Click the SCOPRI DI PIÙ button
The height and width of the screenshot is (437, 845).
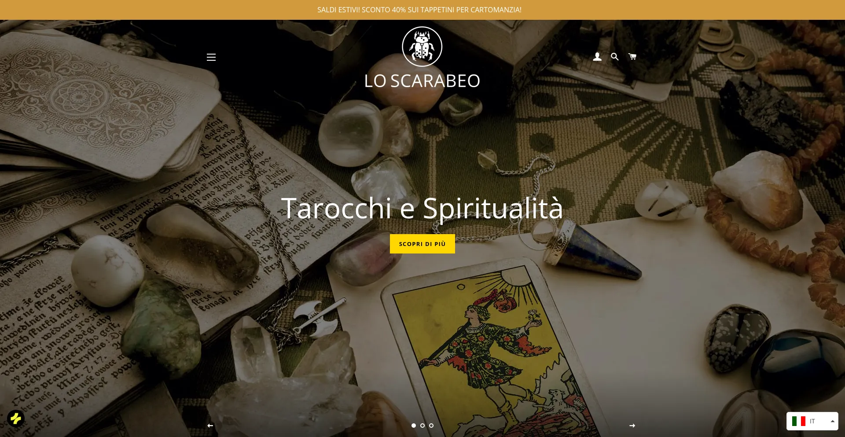pos(422,244)
